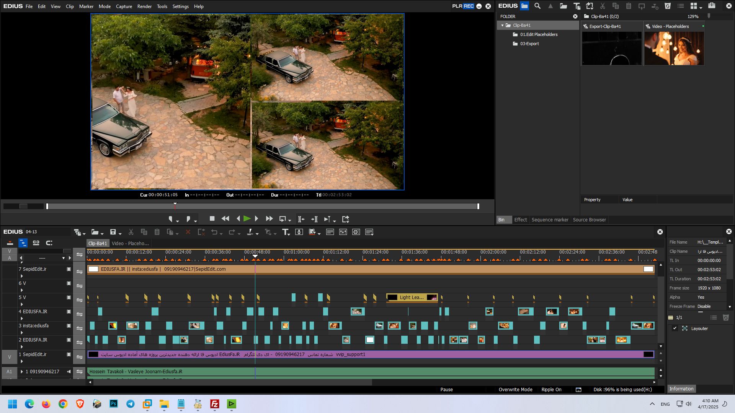Collapse the Clip-Ba41 folder tree

(x=503, y=26)
